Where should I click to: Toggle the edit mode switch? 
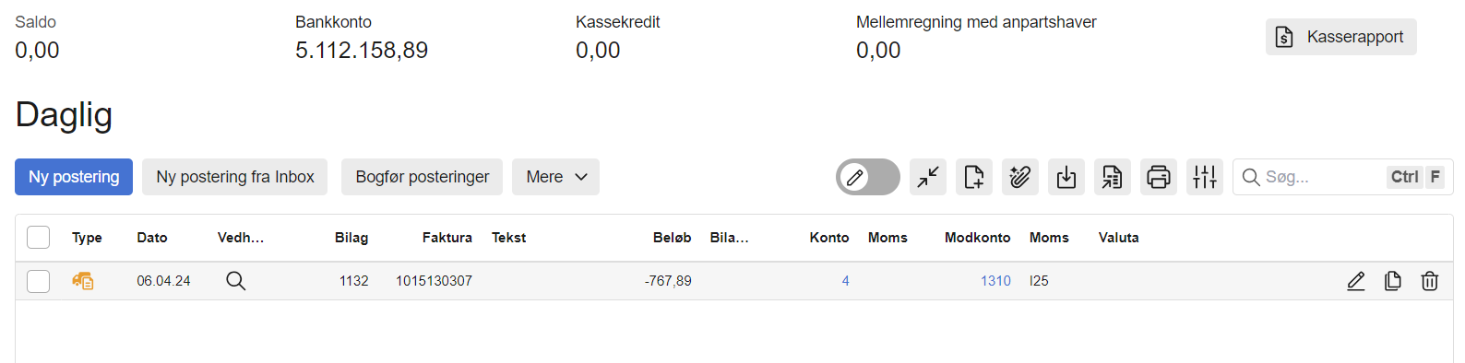[868, 177]
